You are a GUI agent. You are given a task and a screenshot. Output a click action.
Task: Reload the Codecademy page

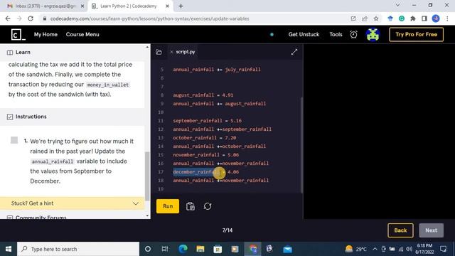coord(31,18)
